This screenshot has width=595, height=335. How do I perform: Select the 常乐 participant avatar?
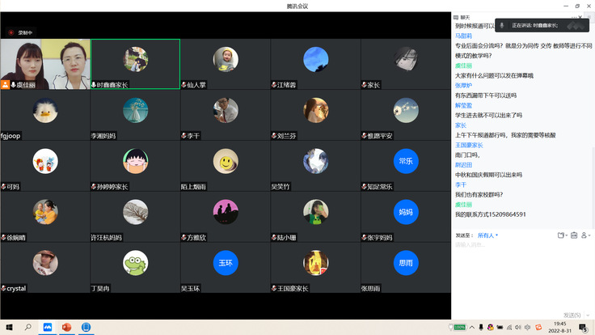tap(406, 160)
